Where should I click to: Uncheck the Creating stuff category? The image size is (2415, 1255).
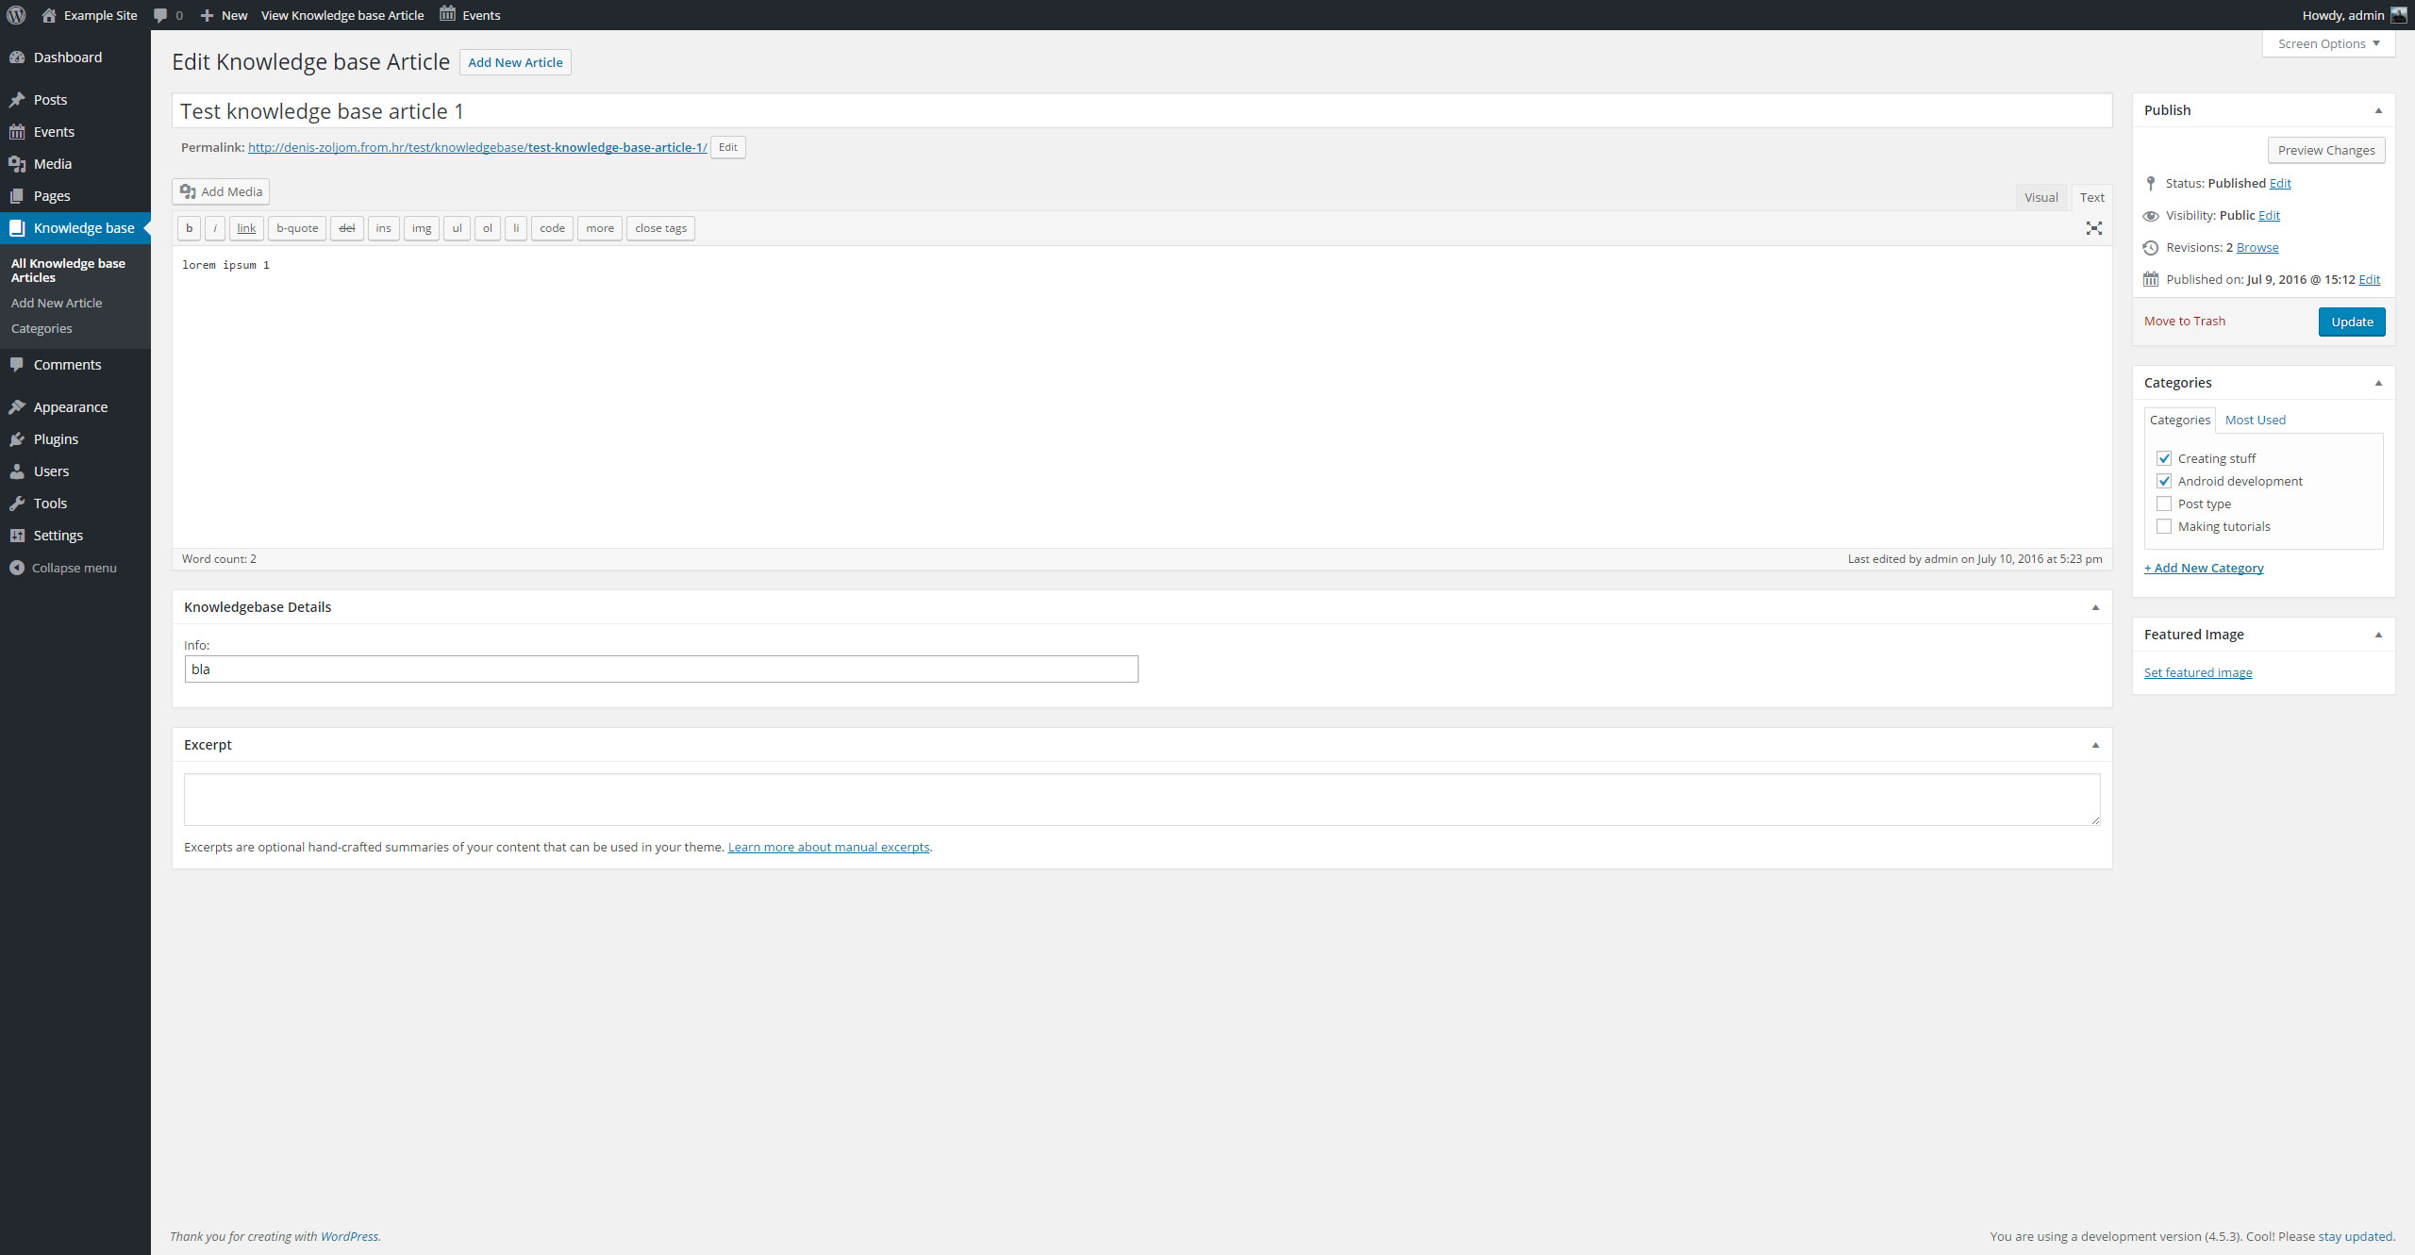(2164, 458)
